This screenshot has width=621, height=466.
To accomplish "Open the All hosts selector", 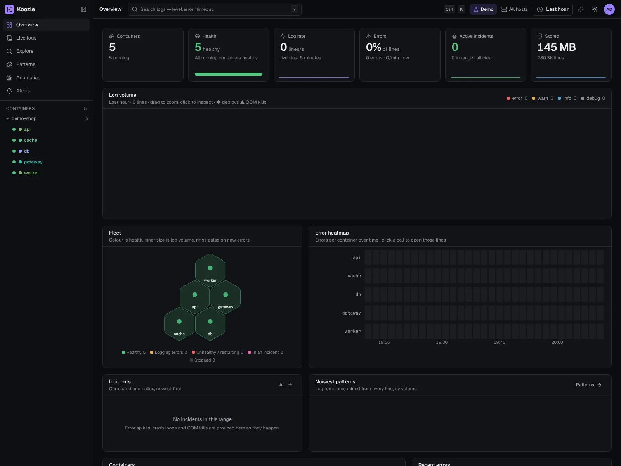I will [515, 9].
